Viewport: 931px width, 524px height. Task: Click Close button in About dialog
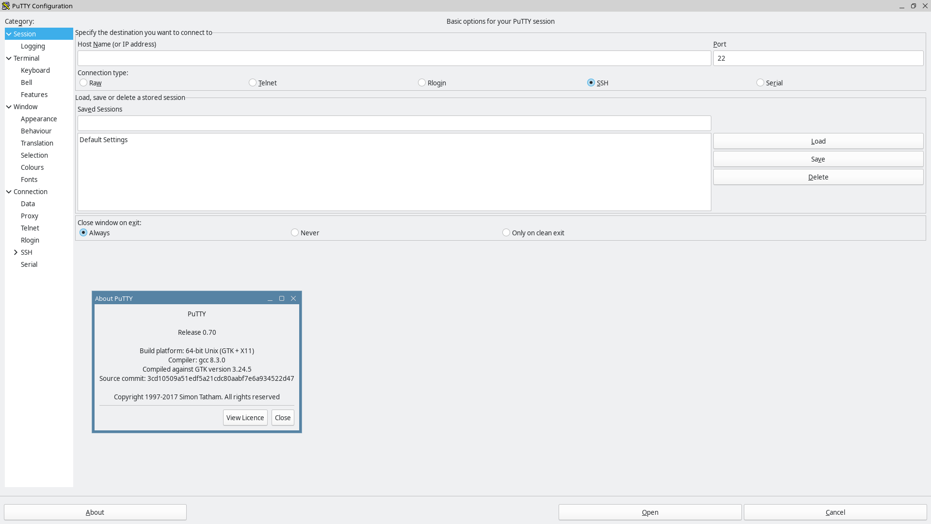(283, 418)
